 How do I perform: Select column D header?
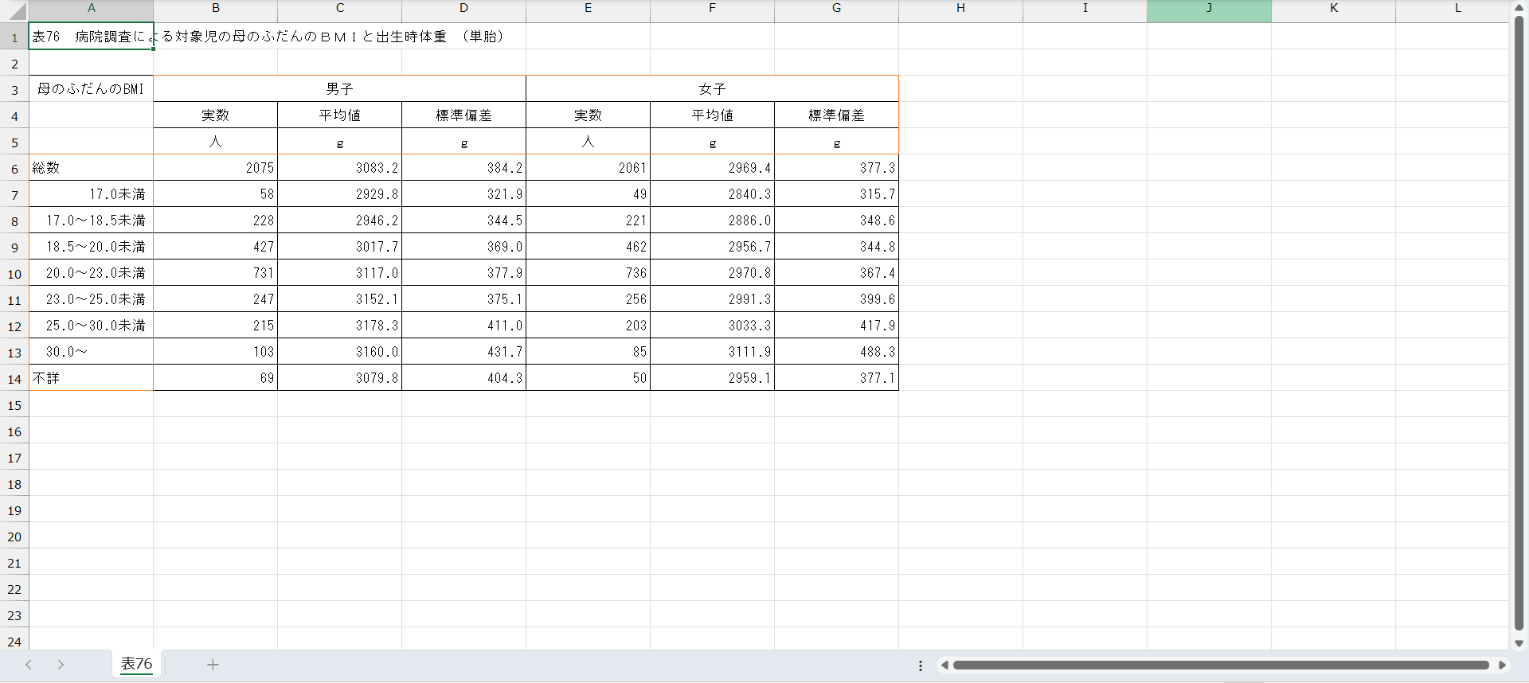click(463, 8)
